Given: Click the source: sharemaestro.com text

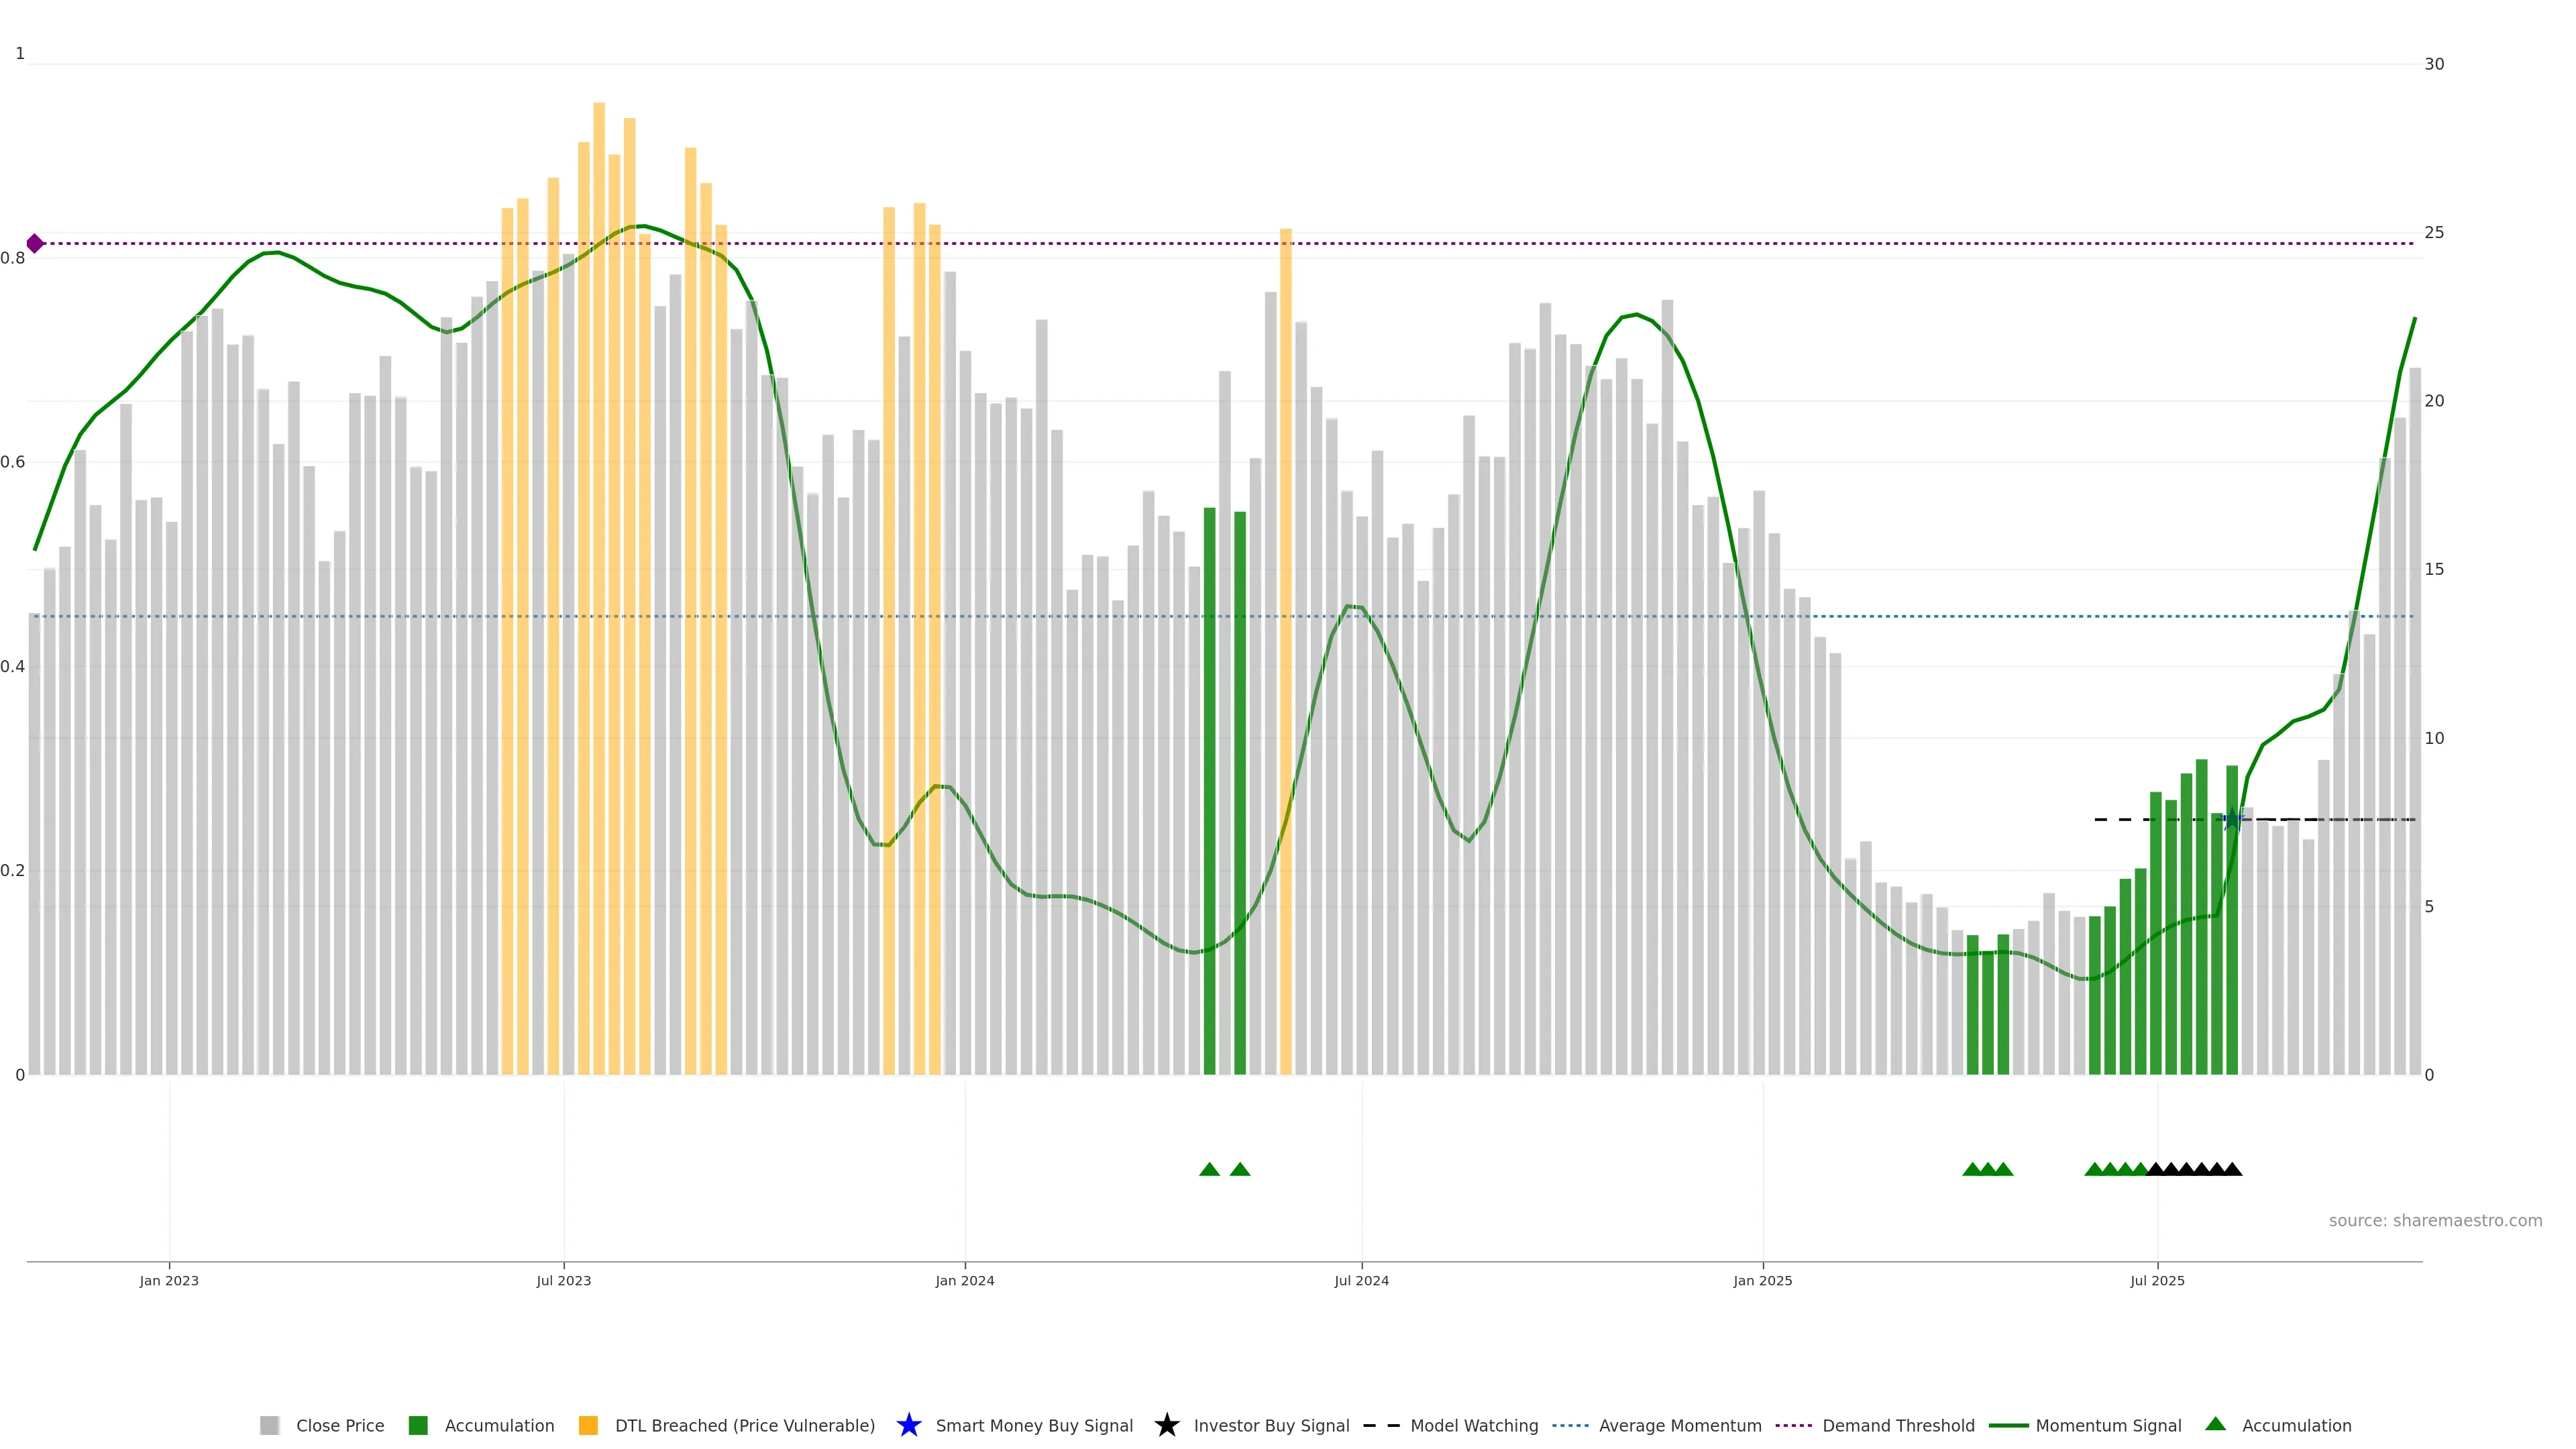Looking at the screenshot, I should pos(2435,1220).
